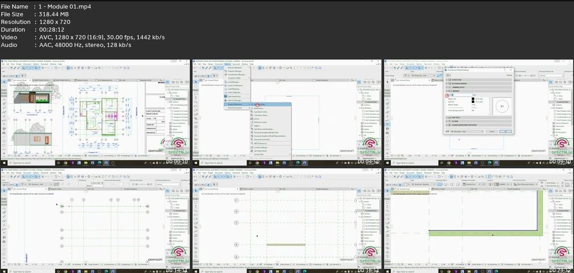
Task: Choose Location Settings in the submenu
Action: coord(271,147)
